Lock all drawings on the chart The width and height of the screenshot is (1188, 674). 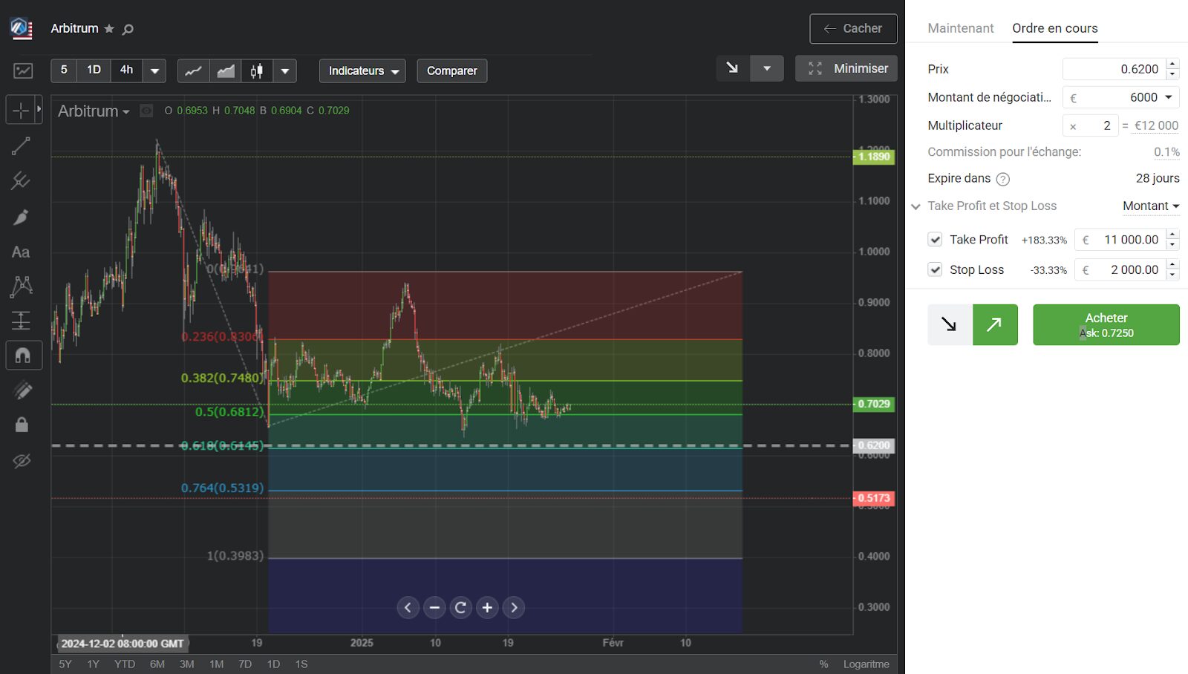point(22,424)
